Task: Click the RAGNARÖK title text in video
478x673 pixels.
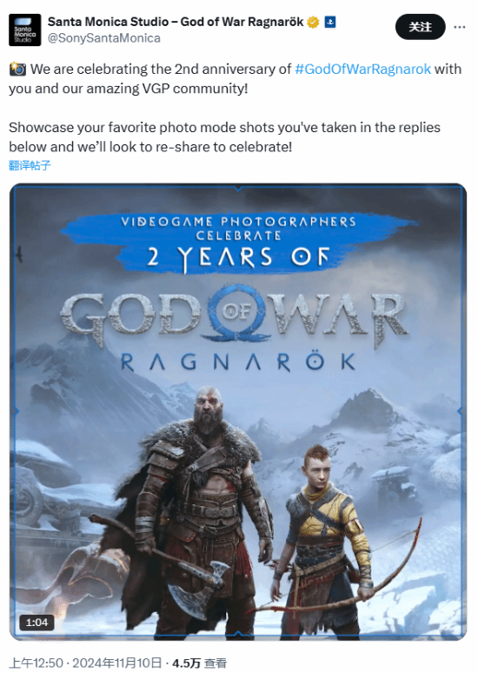Action: [x=239, y=362]
